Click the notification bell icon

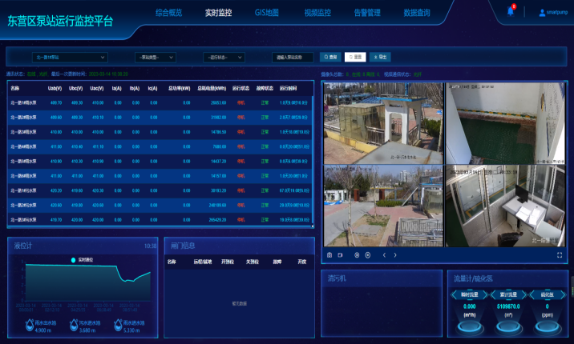(x=511, y=11)
